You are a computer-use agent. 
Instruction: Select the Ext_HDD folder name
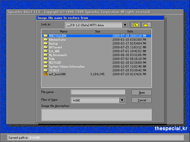click(x=54, y=51)
